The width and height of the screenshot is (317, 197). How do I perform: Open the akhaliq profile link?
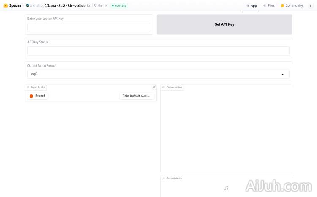36,5
